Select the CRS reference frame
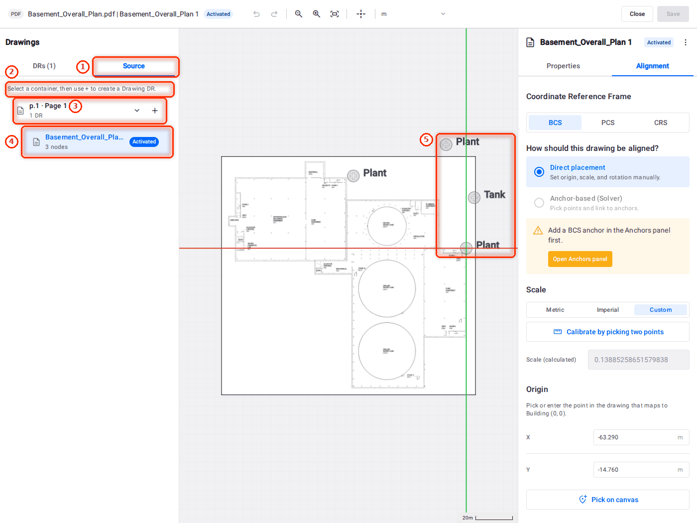This screenshot has width=697, height=523. tap(661, 123)
